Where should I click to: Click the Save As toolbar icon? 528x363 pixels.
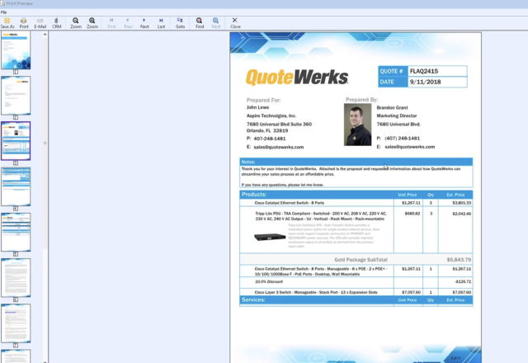click(7, 23)
